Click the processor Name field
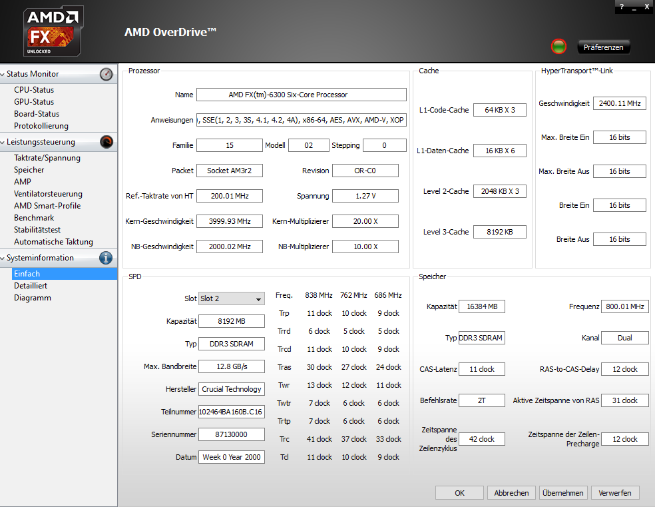 301,95
